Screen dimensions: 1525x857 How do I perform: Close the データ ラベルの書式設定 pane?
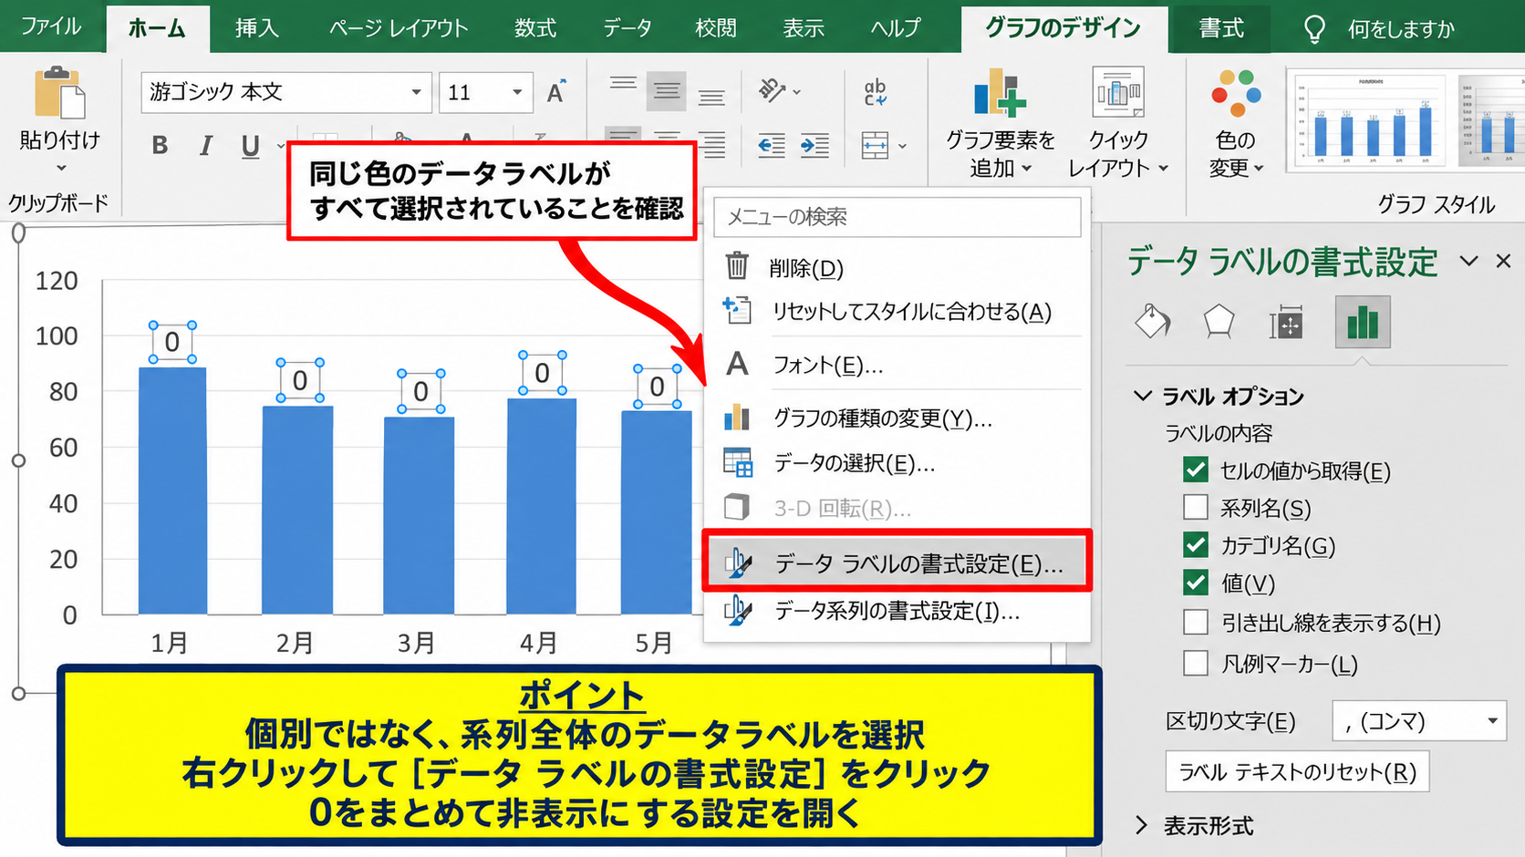coord(1503,261)
